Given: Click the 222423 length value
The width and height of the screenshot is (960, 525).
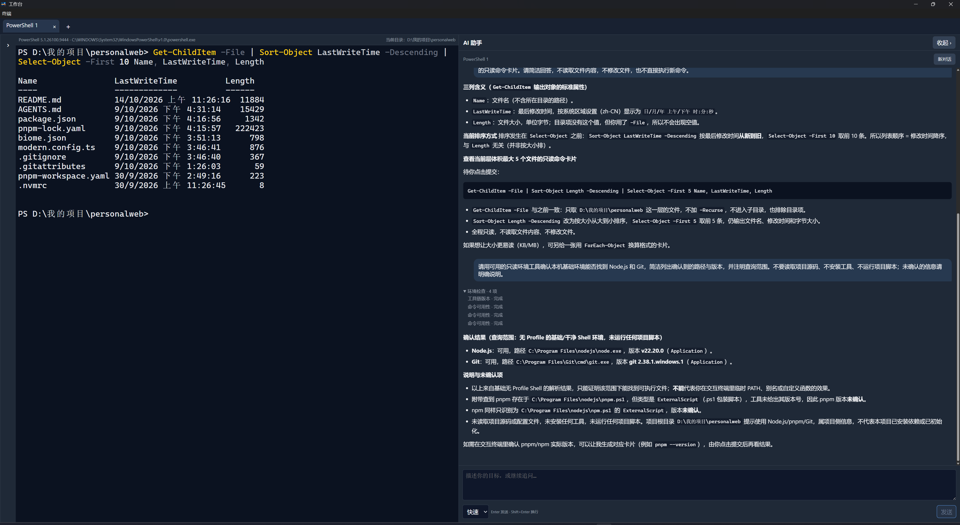Looking at the screenshot, I should [x=249, y=128].
